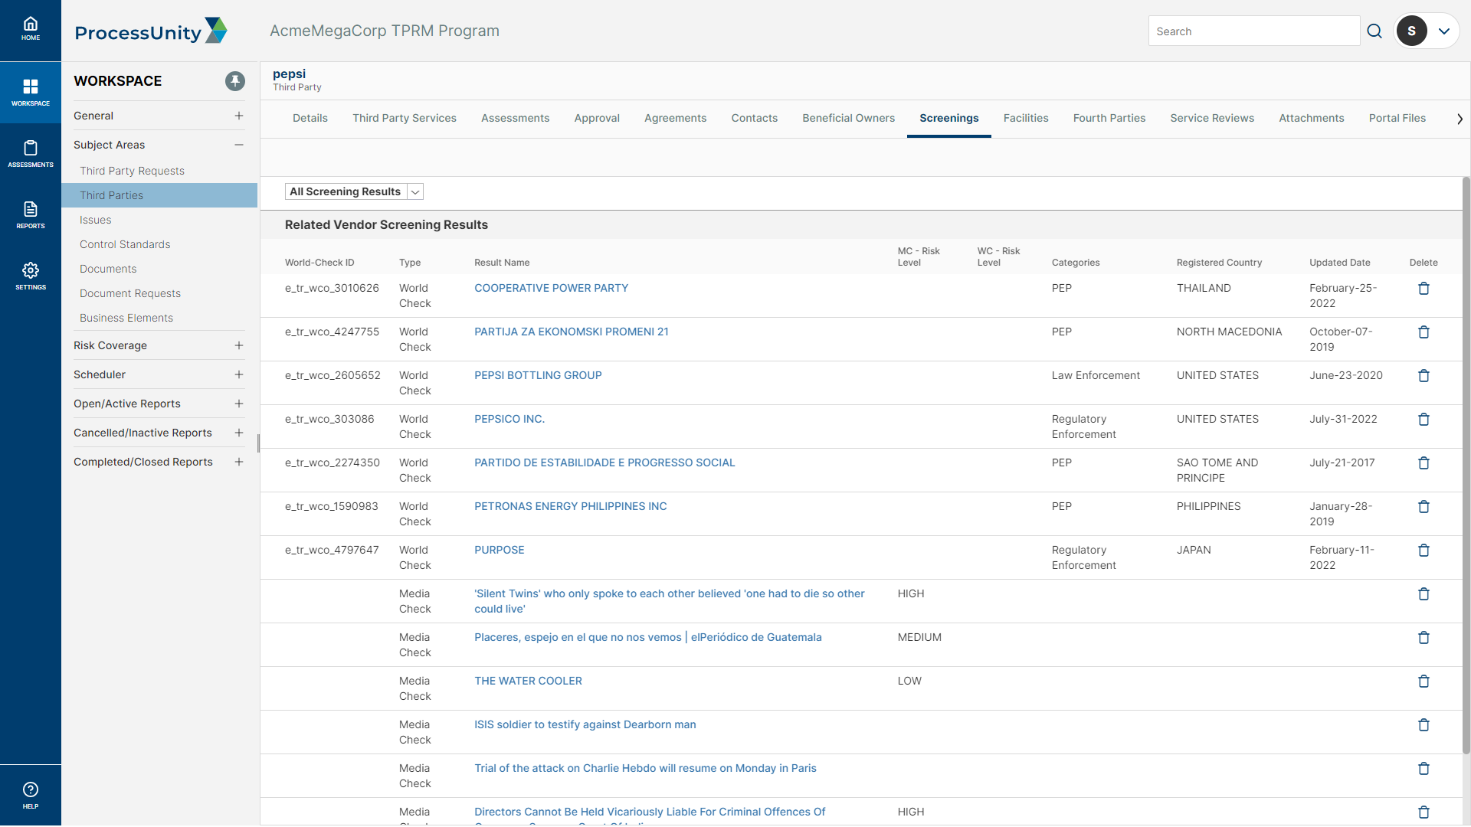Select Document Requests in sidebar
Screen dimensions: 1471x827
[130, 293]
